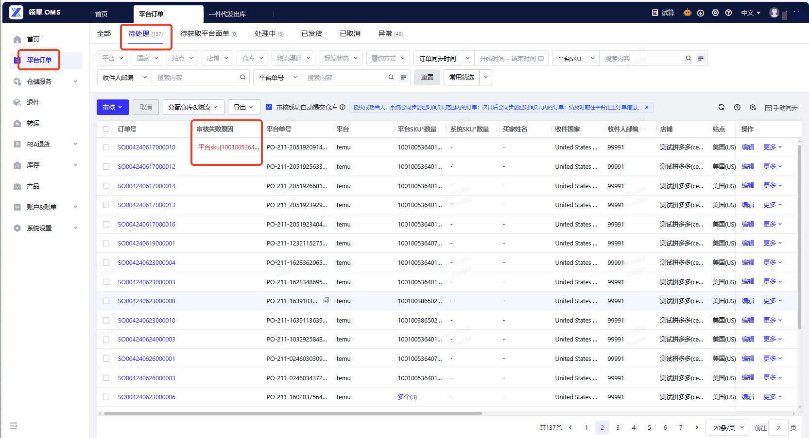Click the search magnifier for 平台单号 field
Image resolution: width=809 pixels, height=438 pixels.
point(391,77)
